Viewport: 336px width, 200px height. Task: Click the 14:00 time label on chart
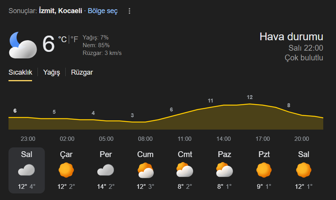[x=224, y=139]
